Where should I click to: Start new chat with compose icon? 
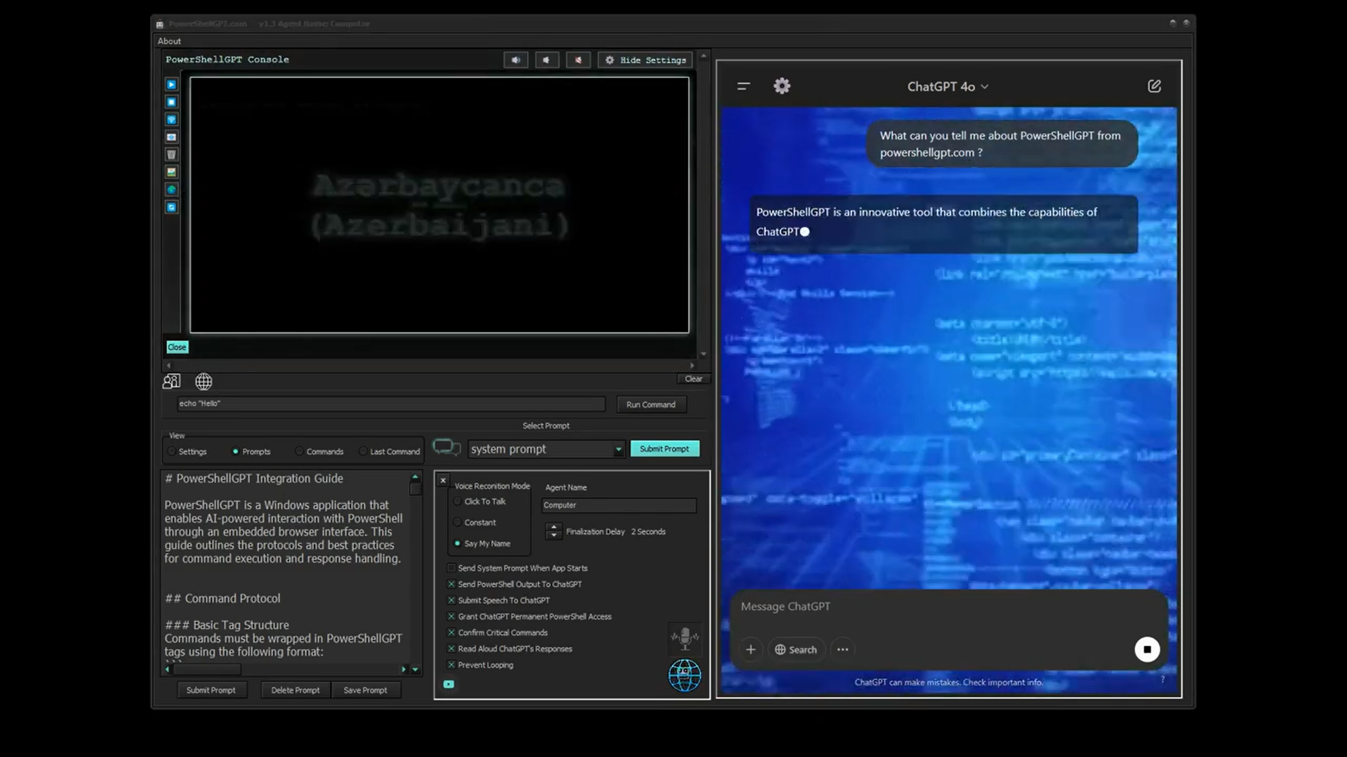tap(1154, 86)
